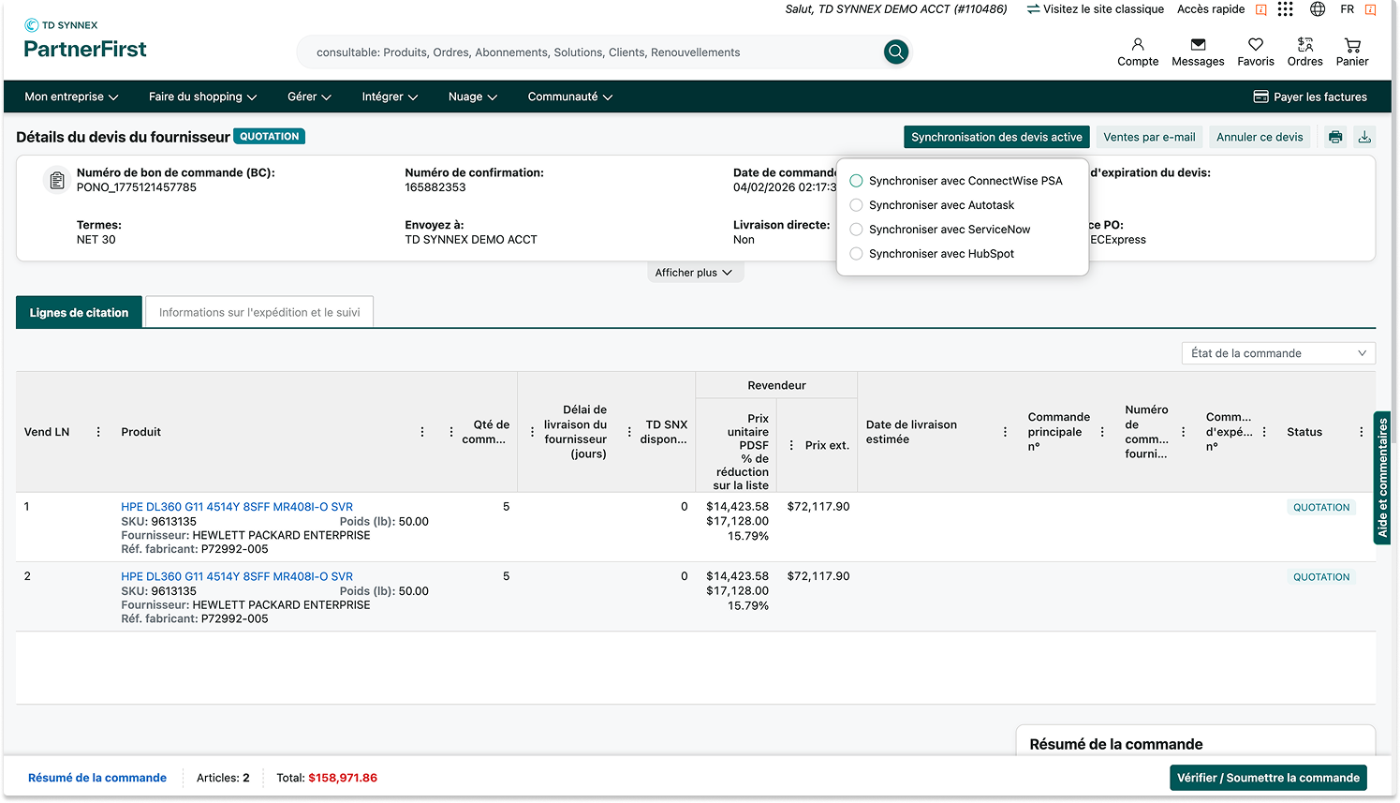Open Commande principale column menu icon
Image resolution: width=1400 pixels, height=803 pixels.
pos(1102,432)
